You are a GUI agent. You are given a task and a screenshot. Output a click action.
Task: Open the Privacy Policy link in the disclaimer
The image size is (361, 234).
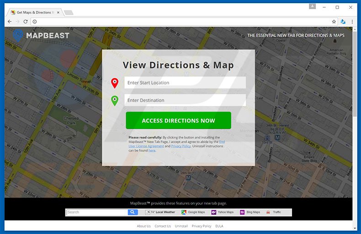pyautogui.click(x=181, y=146)
